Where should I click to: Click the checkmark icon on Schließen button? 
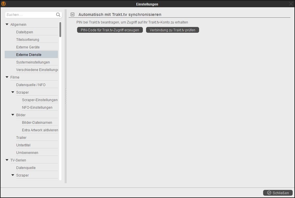click(269, 193)
